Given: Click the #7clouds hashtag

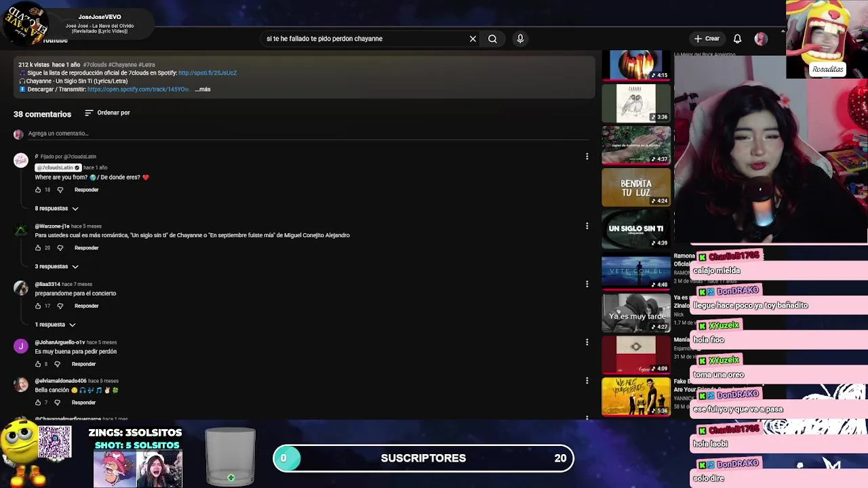Looking at the screenshot, I should (x=95, y=65).
